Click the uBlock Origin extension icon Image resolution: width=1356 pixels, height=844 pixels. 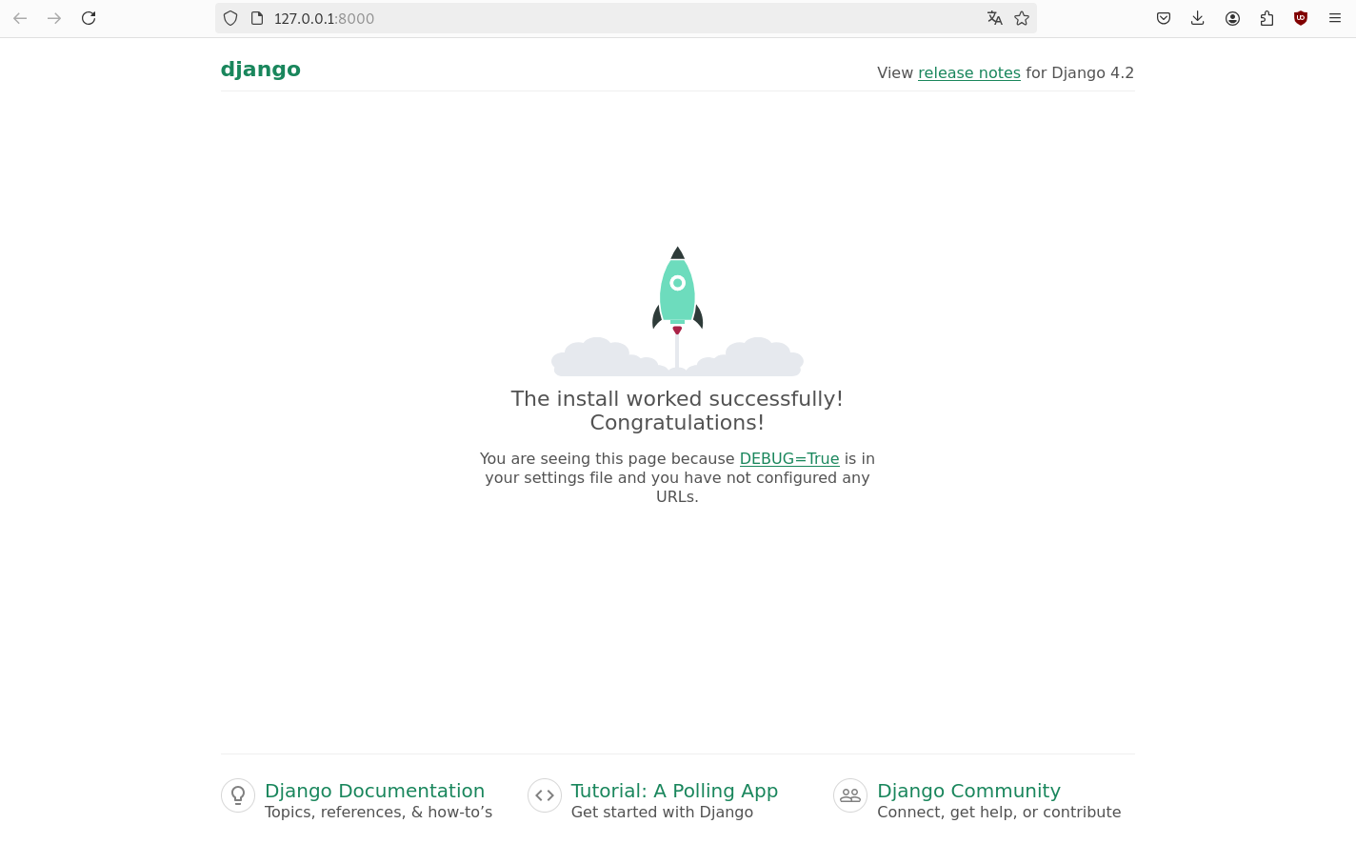tap(1301, 18)
